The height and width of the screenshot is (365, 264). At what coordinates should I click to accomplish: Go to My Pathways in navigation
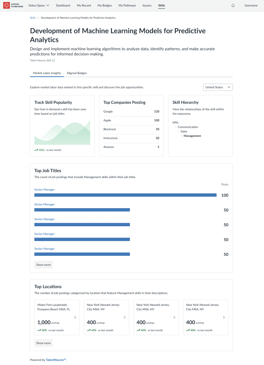click(x=127, y=5)
